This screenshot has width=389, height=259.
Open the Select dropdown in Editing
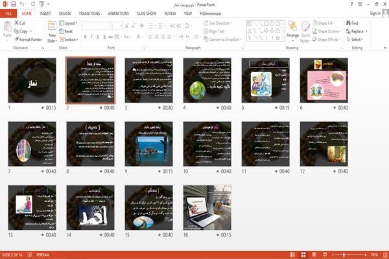[x=355, y=39]
